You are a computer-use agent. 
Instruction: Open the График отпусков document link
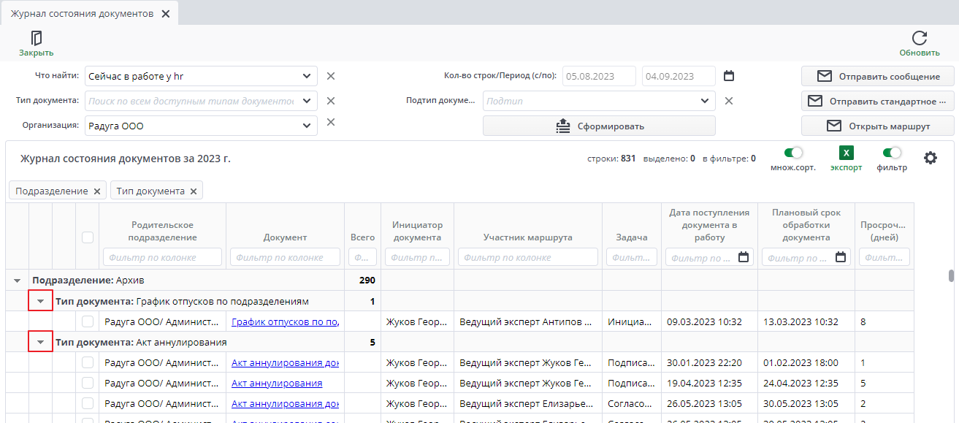click(285, 321)
